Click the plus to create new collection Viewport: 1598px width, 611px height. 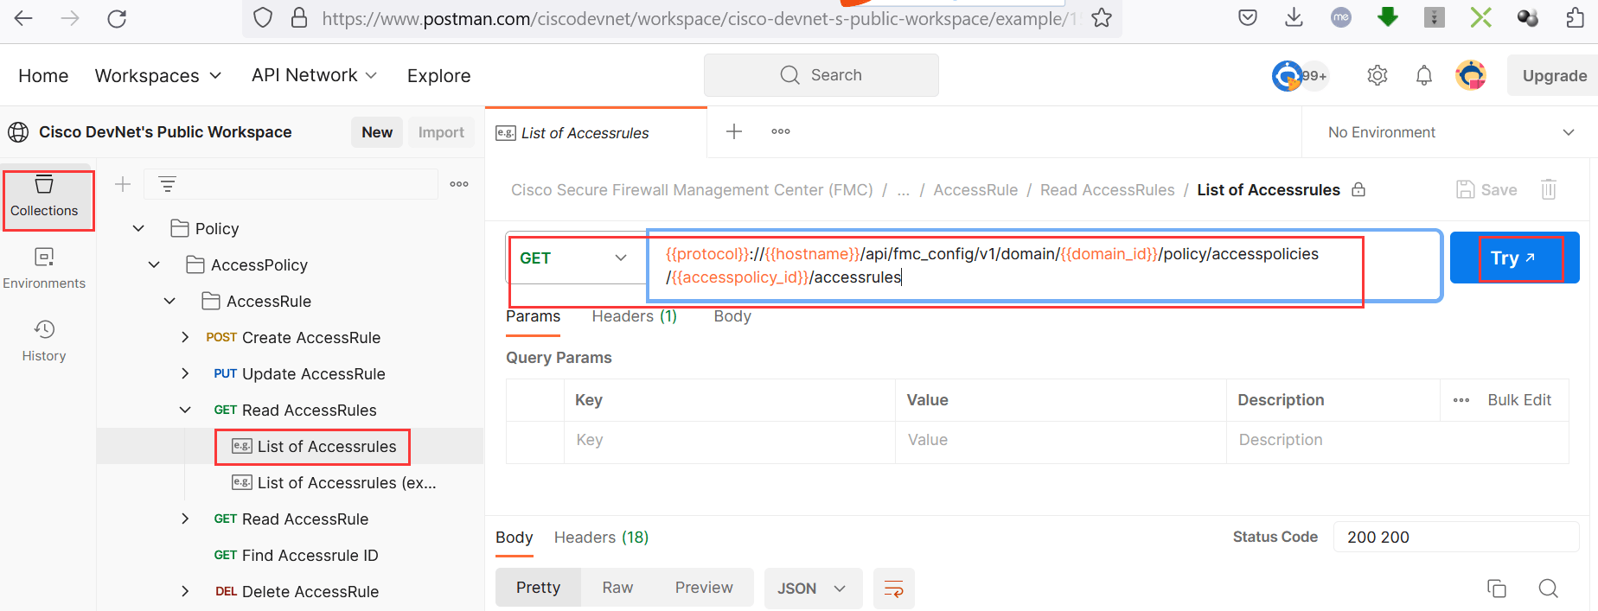[x=123, y=184]
